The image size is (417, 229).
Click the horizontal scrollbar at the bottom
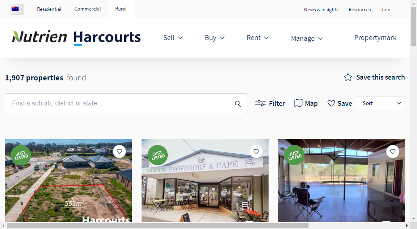157,226
